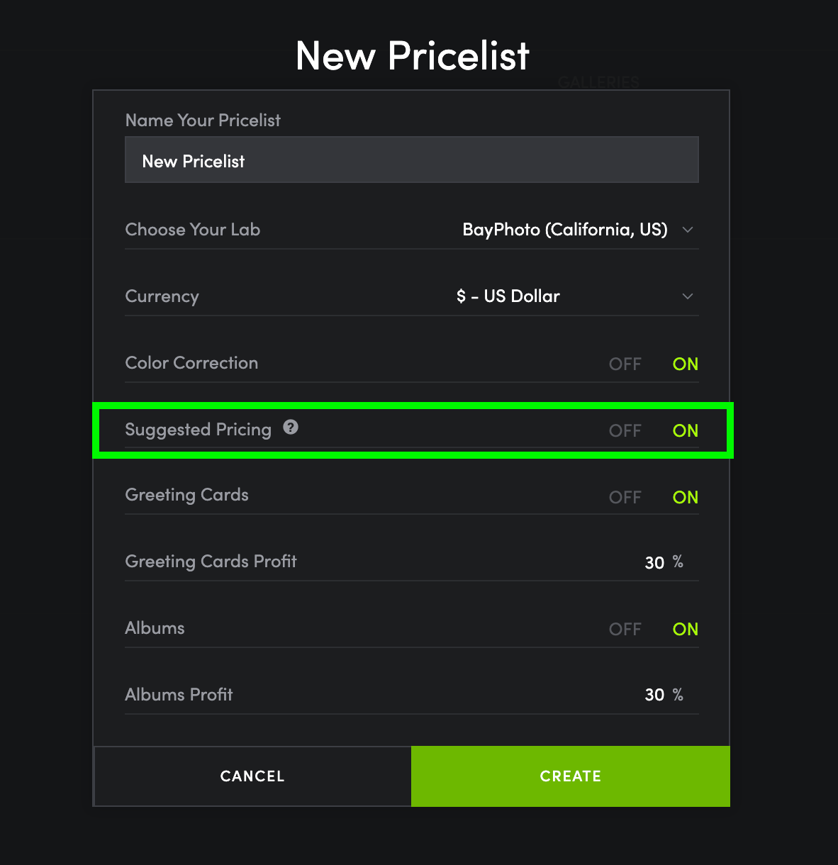This screenshot has width=838, height=865.
Task: Switch Albums OFF
Action: [x=625, y=629]
